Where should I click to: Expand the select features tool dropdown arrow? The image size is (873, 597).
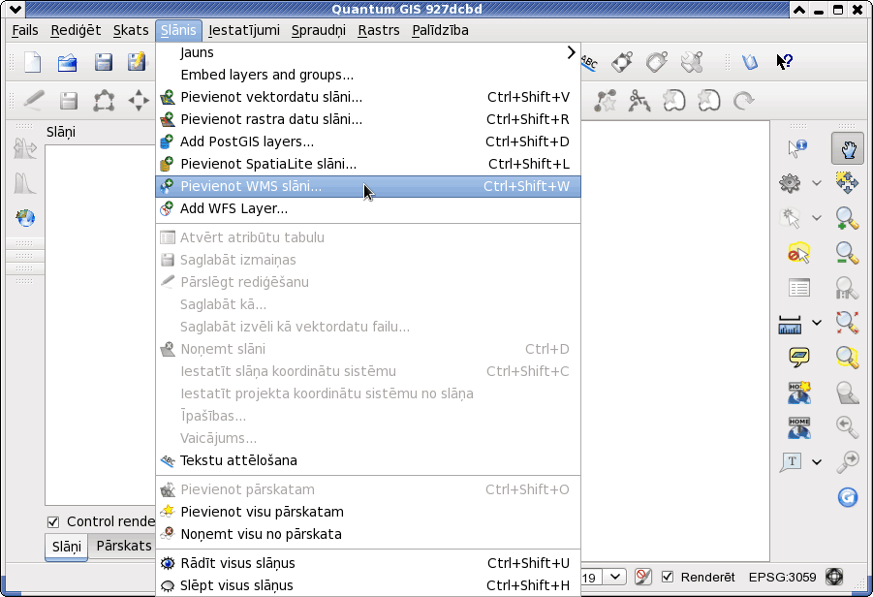point(816,218)
